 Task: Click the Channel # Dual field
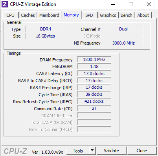[x=123, y=29]
